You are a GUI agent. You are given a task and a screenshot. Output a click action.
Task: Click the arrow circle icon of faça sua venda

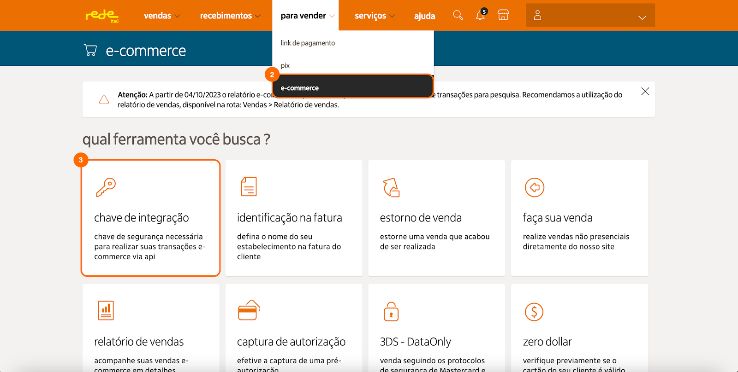[x=535, y=187]
